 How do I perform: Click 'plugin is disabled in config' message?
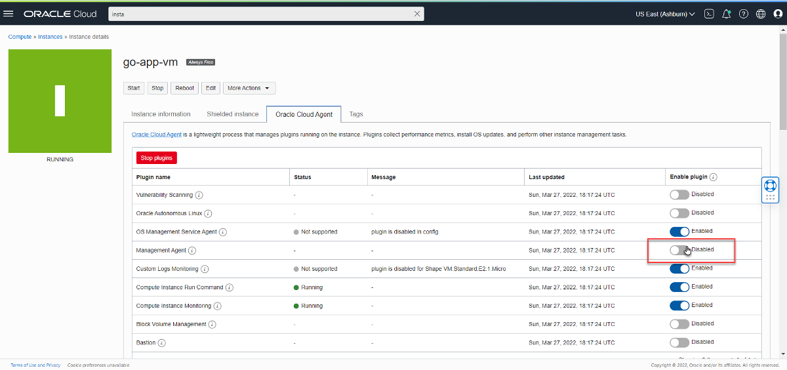[405, 232]
